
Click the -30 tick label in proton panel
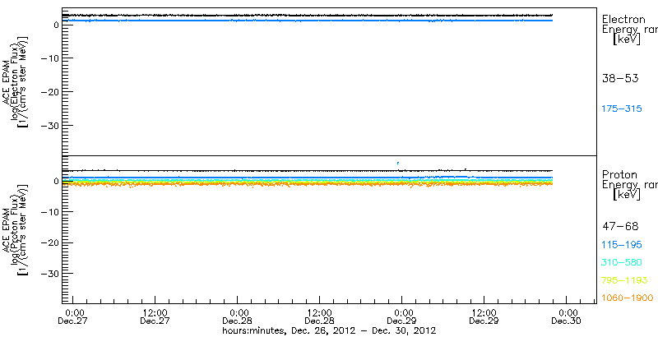[x=49, y=273]
